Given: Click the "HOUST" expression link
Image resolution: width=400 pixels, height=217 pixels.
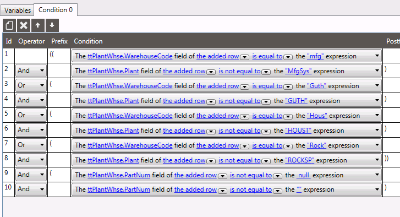Looking at the screenshot, I should [298, 131].
